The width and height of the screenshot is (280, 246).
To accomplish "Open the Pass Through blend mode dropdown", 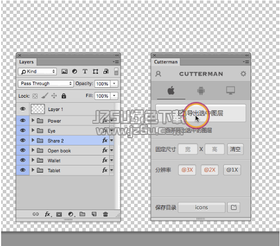I will 46,84.
